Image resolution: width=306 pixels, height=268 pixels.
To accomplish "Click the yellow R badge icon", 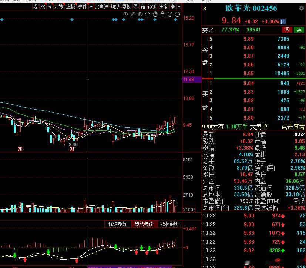I will tap(205, 8).
